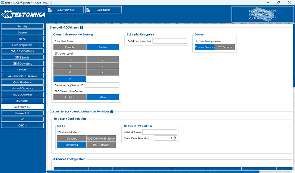The width and height of the screenshot is (295, 173).
Task: Increase Data Clear Period with up arrow
Action: pyautogui.click(x=175, y=137)
